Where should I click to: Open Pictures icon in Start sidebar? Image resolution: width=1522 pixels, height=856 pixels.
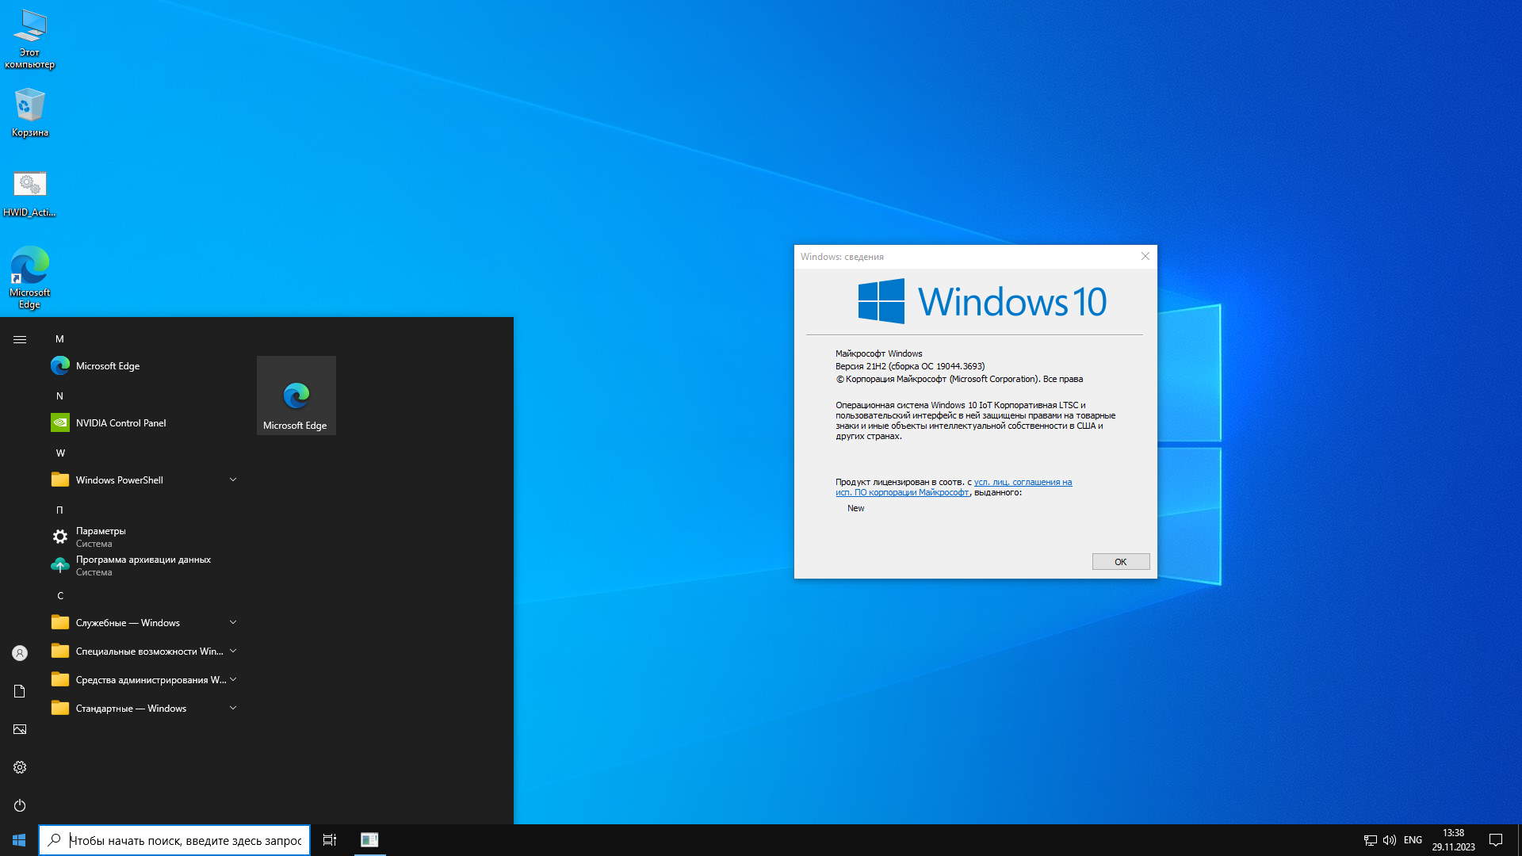(20, 729)
